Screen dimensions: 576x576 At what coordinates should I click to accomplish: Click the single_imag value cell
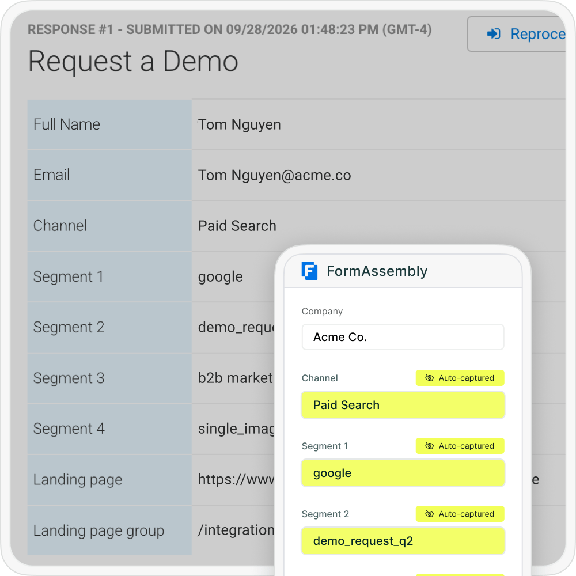point(236,430)
